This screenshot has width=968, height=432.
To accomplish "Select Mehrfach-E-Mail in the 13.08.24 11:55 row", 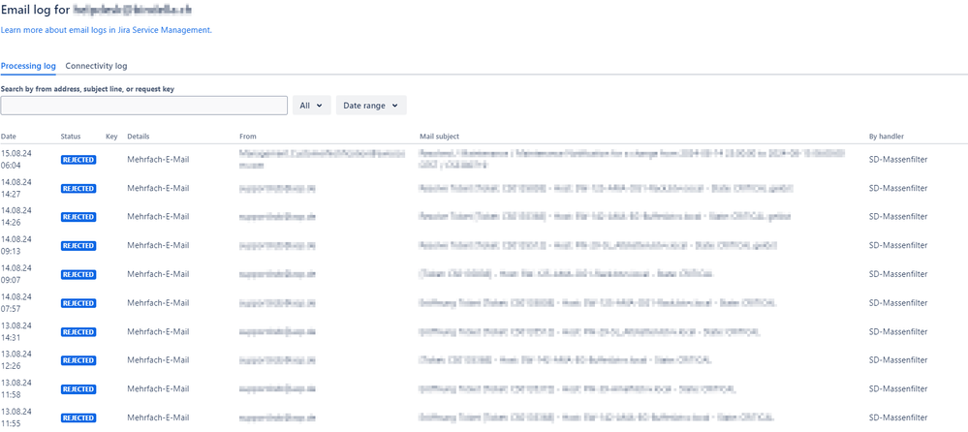I will pyautogui.click(x=158, y=417).
